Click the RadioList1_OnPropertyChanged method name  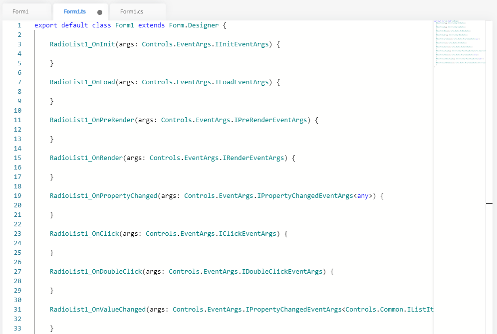(x=103, y=196)
